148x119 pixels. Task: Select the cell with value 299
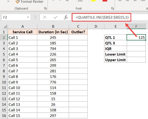[x=53, y=65]
